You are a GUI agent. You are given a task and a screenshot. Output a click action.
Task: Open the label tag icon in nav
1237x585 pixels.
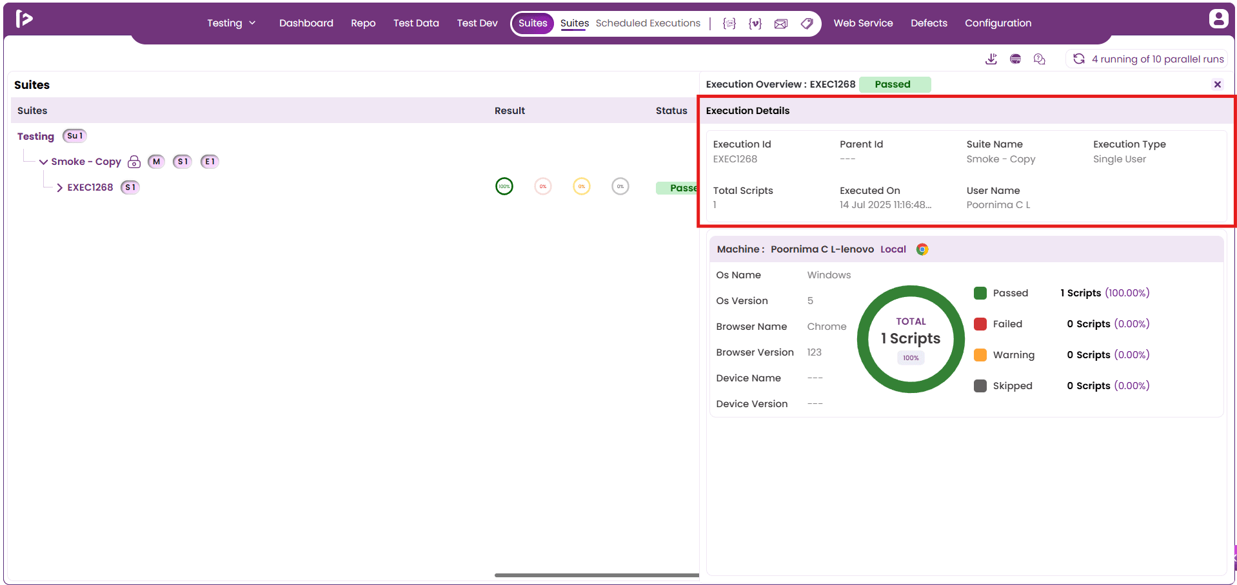pyautogui.click(x=807, y=23)
